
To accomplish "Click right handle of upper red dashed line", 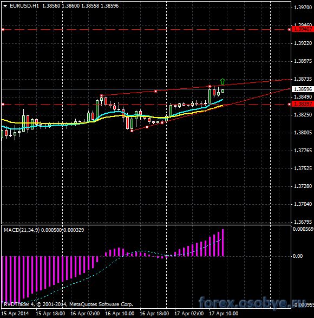I will 289,30.
